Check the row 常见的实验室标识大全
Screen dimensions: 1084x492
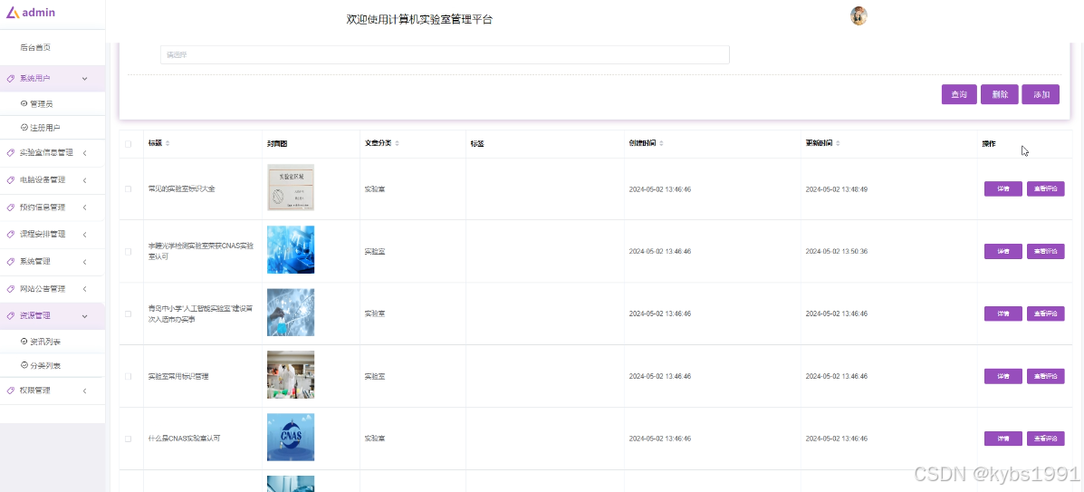click(x=128, y=188)
